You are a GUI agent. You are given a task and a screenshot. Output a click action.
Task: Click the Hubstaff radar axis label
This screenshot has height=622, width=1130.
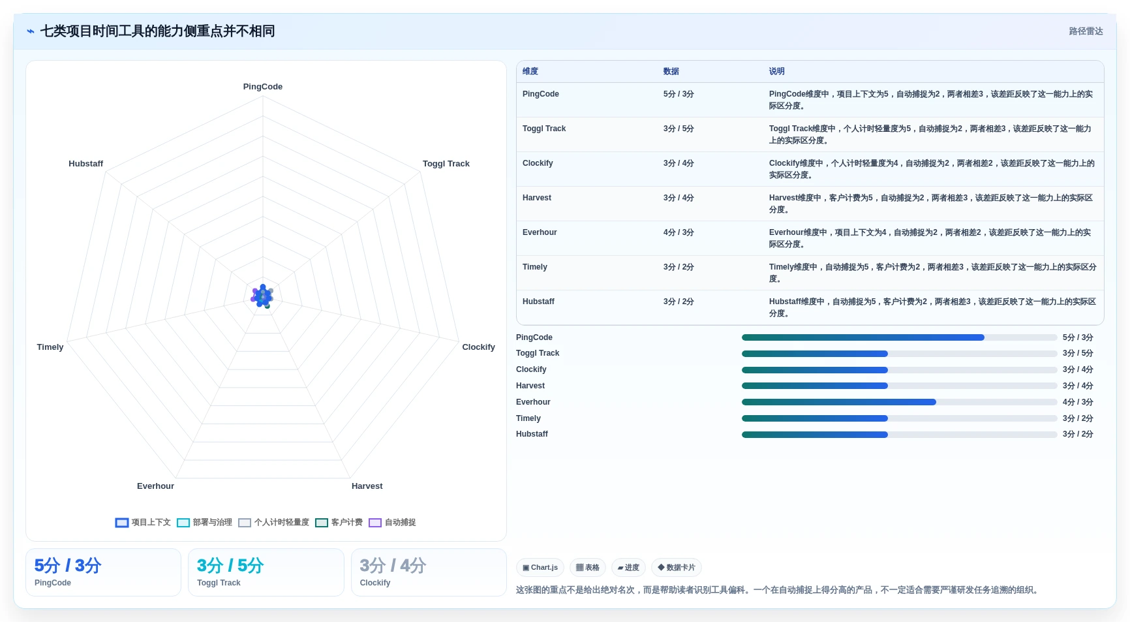tap(86, 164)
